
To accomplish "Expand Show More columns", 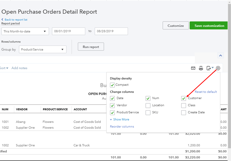I will click(x=119, y=119).
